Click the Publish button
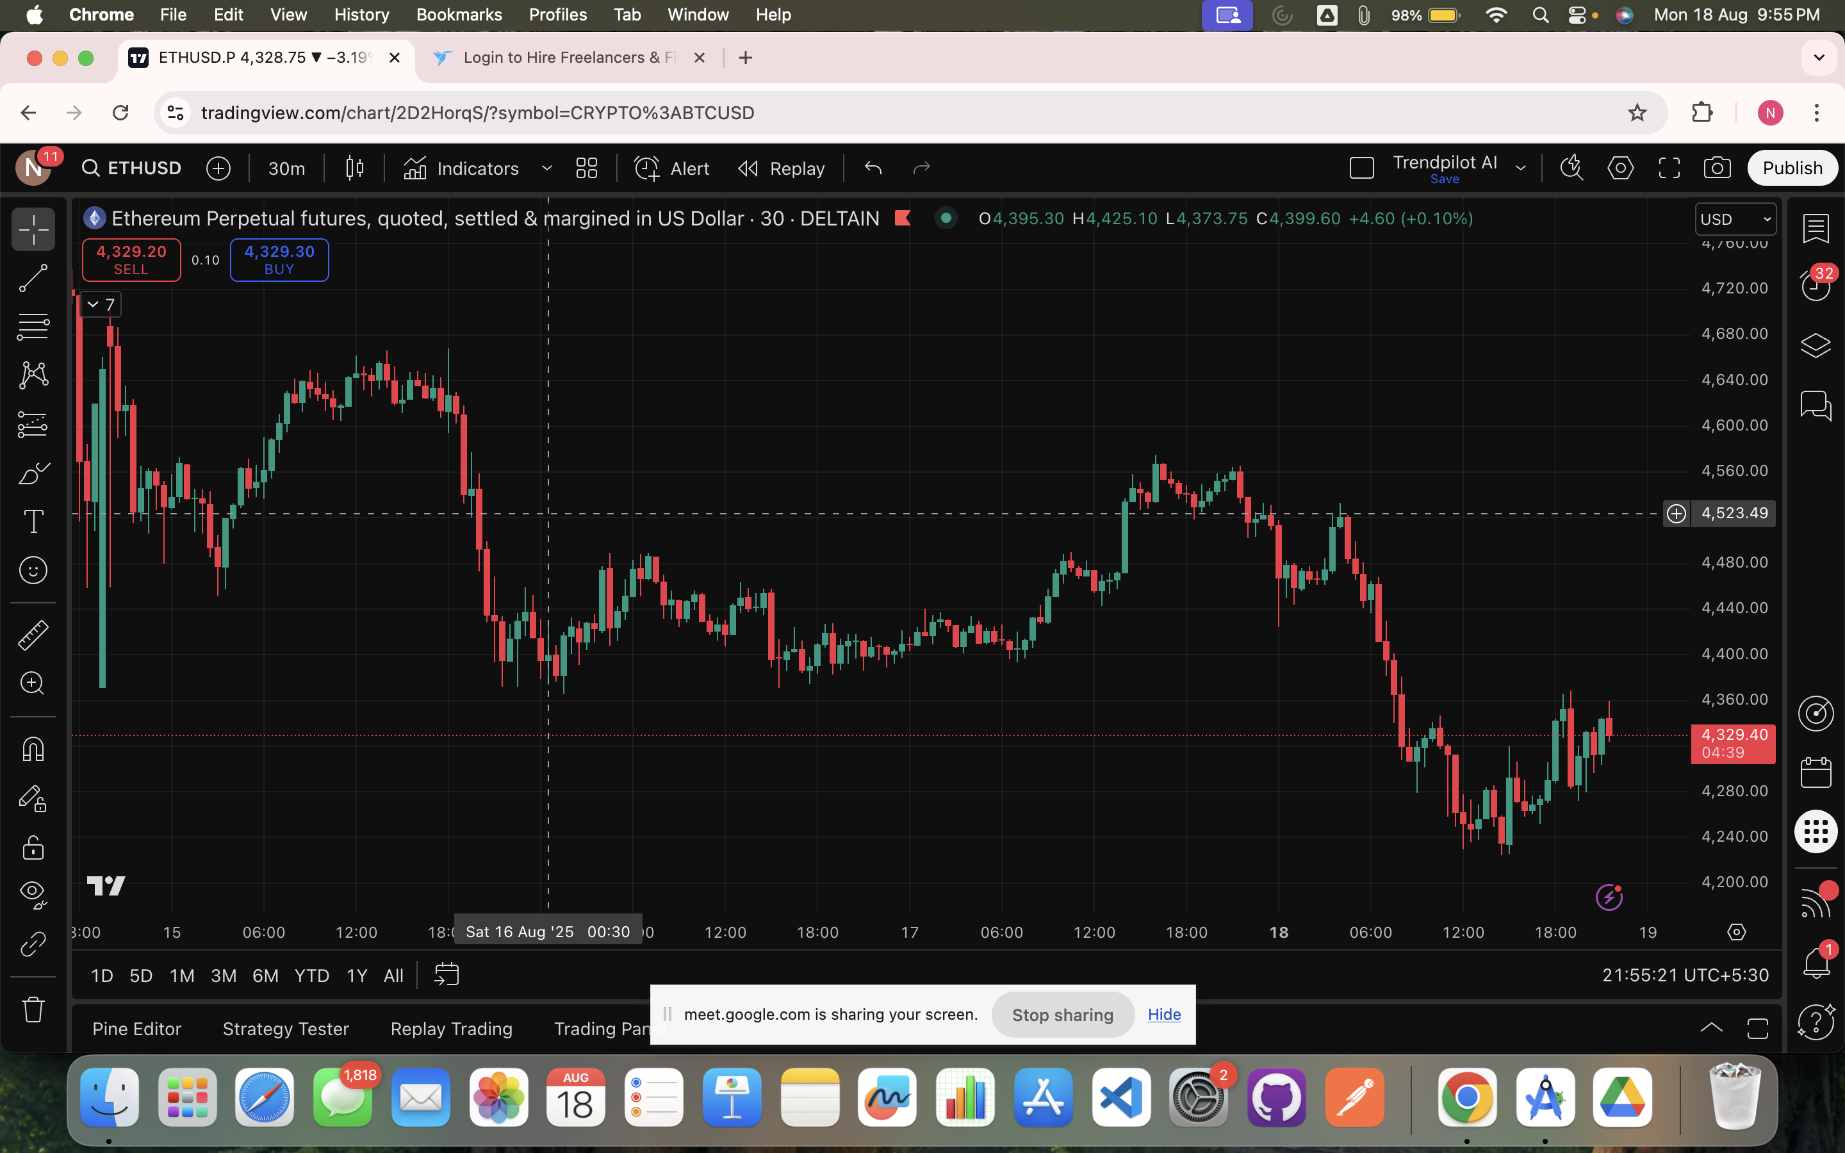Screen dimensions: 1845x1153 (1792, 168)
